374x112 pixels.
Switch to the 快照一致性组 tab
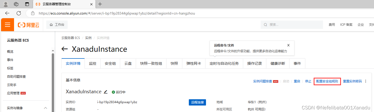coord(151,63)
